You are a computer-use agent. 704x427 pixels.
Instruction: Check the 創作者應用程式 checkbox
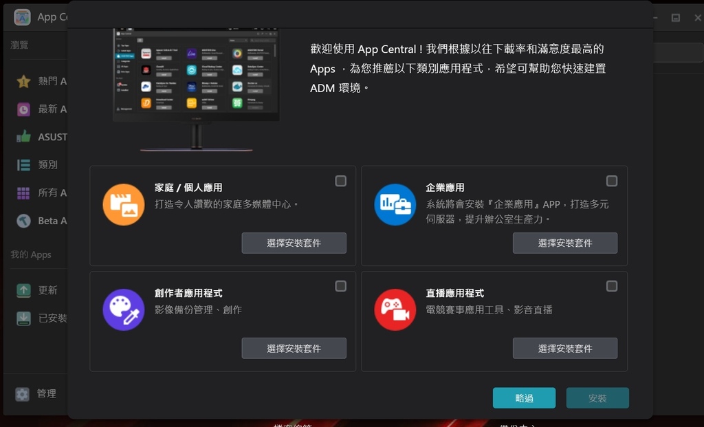tap(341, 286)
